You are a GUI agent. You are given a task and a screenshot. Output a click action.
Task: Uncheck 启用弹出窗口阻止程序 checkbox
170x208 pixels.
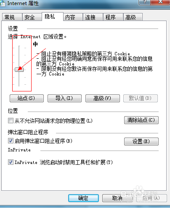(x=11, y=141)
